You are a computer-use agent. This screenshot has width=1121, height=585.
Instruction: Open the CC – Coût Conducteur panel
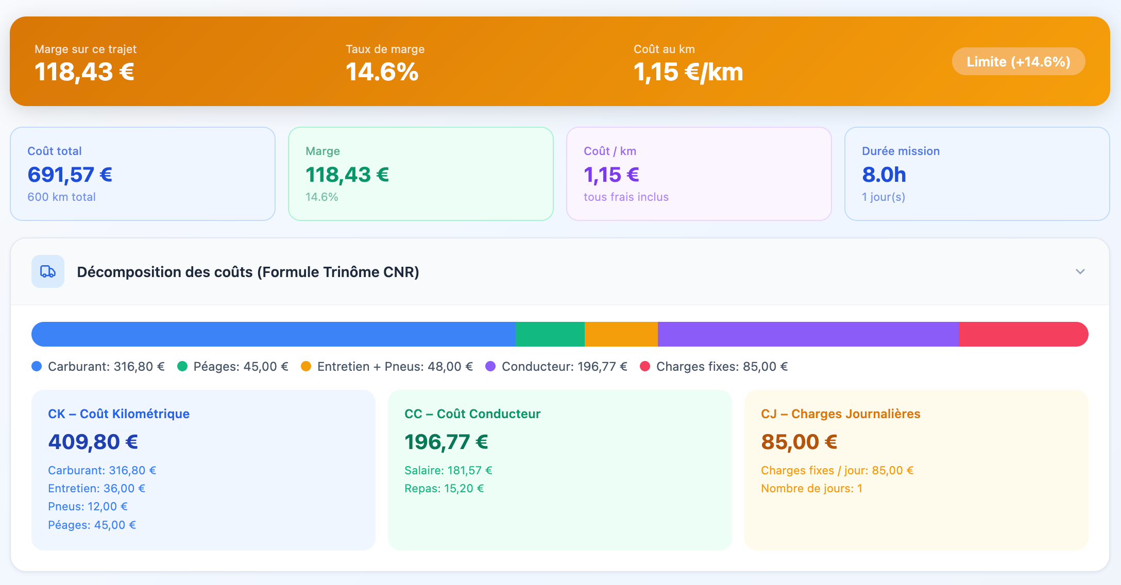[559, 470]
